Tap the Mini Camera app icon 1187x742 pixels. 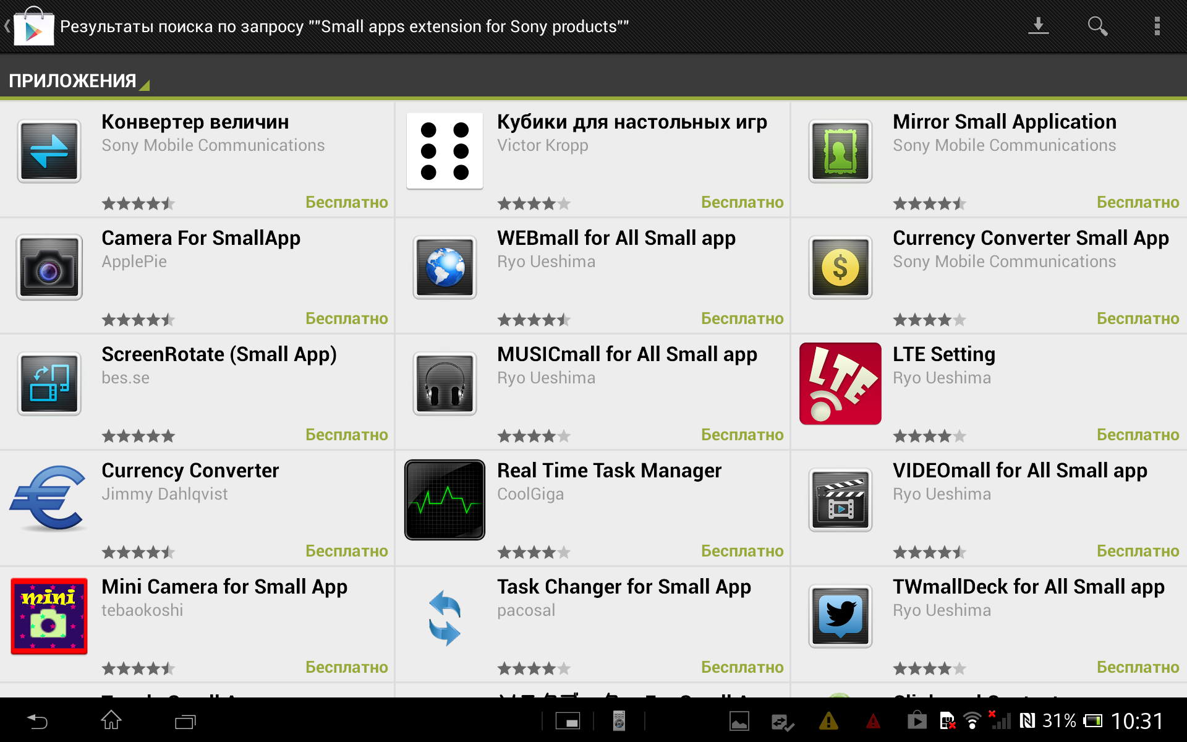coord(49,616)
